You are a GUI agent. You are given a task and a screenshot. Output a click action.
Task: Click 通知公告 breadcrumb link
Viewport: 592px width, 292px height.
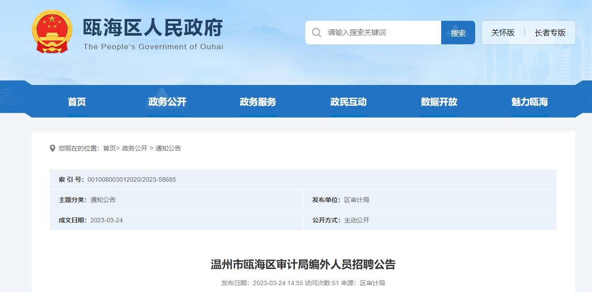click(x=168, y=148)
